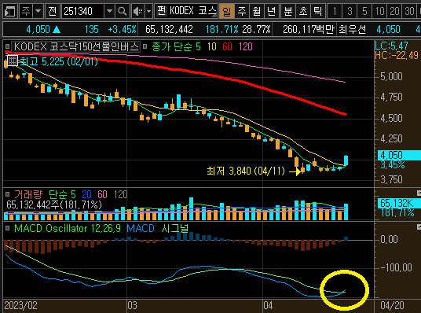421x313 pixels.
Task: Click the 2023/02 timeline label
Action: [x=20, y=305]
